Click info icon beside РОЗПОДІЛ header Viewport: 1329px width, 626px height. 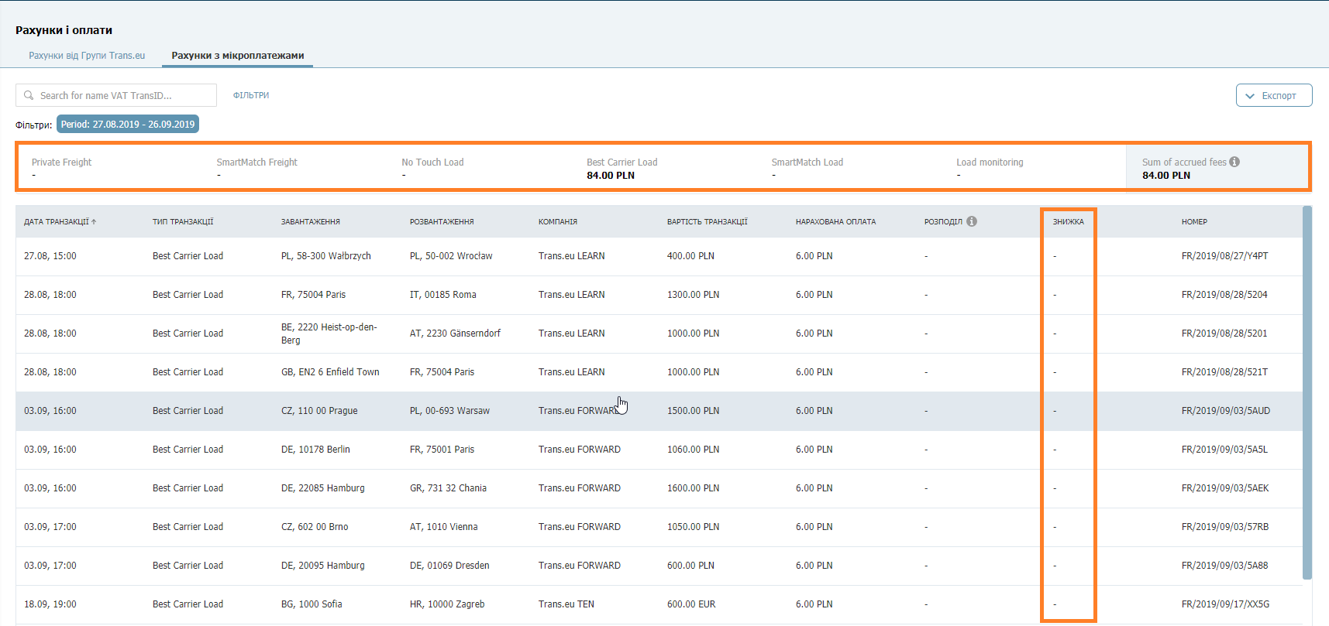click(972, 221)
